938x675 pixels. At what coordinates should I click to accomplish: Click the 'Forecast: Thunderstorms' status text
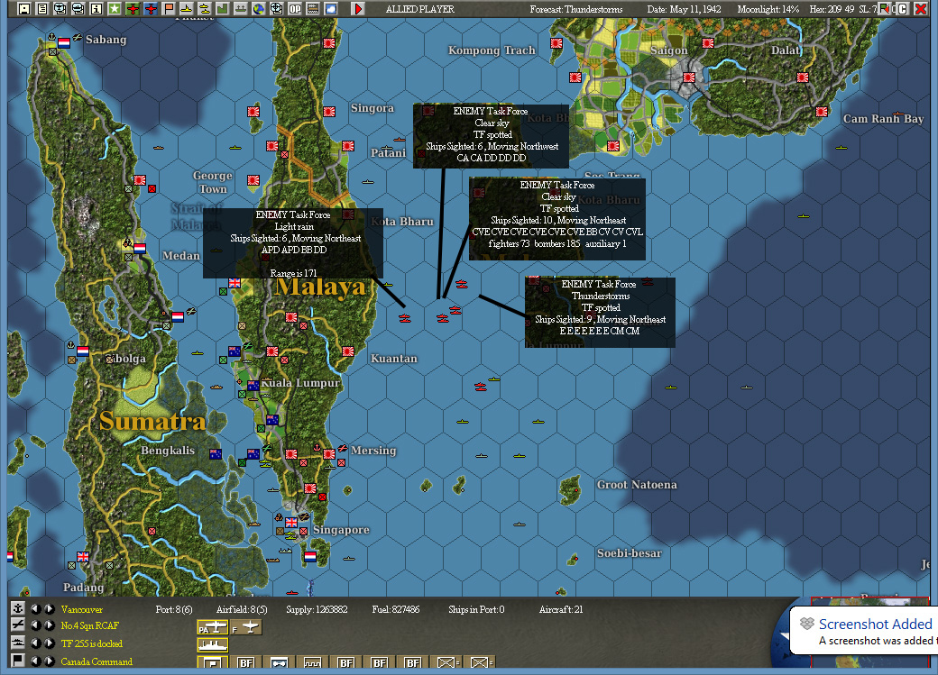click(576, 9)
